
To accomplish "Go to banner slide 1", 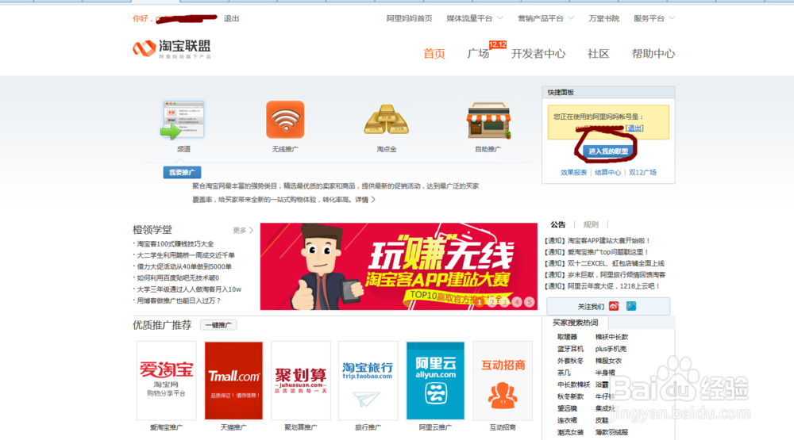I will [479, 302].
